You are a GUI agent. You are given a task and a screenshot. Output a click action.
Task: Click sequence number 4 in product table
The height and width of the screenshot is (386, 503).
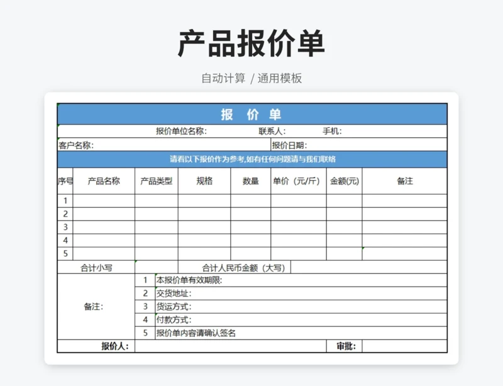[x=65, y=241]
